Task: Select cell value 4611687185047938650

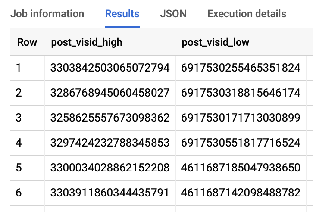Action: pos(241,168)
